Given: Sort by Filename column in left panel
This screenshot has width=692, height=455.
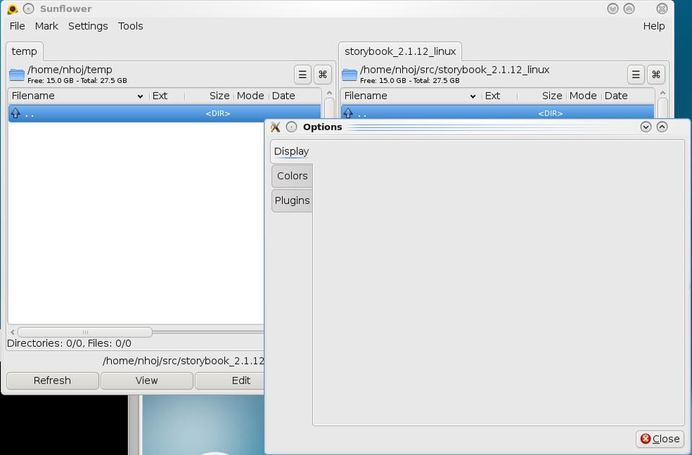Looking at the screenshot, I should 72,96.
